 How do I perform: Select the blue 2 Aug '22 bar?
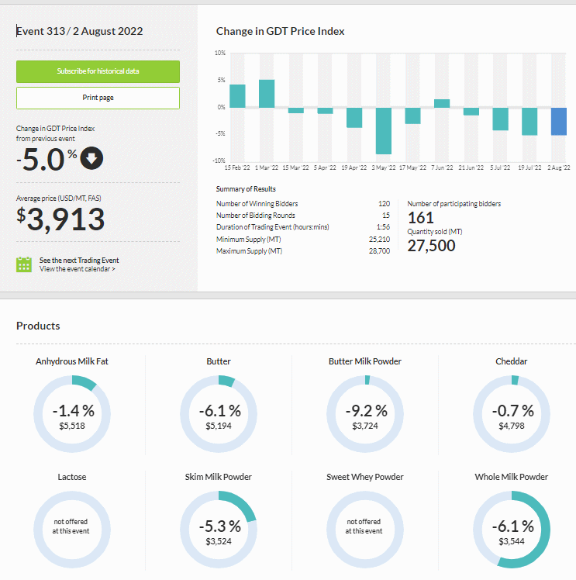click(x=559, y=121)
